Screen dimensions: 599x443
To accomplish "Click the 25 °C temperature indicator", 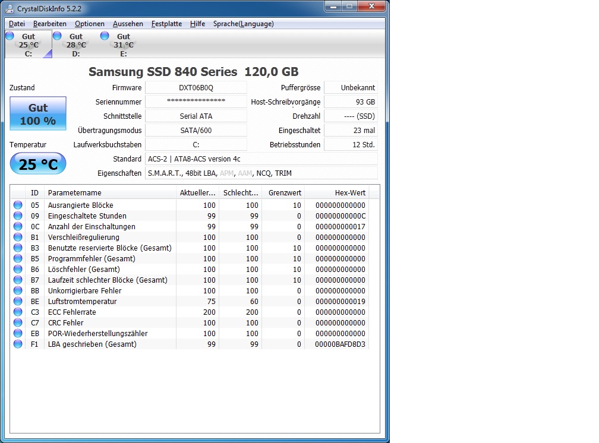I will [38, 164].
